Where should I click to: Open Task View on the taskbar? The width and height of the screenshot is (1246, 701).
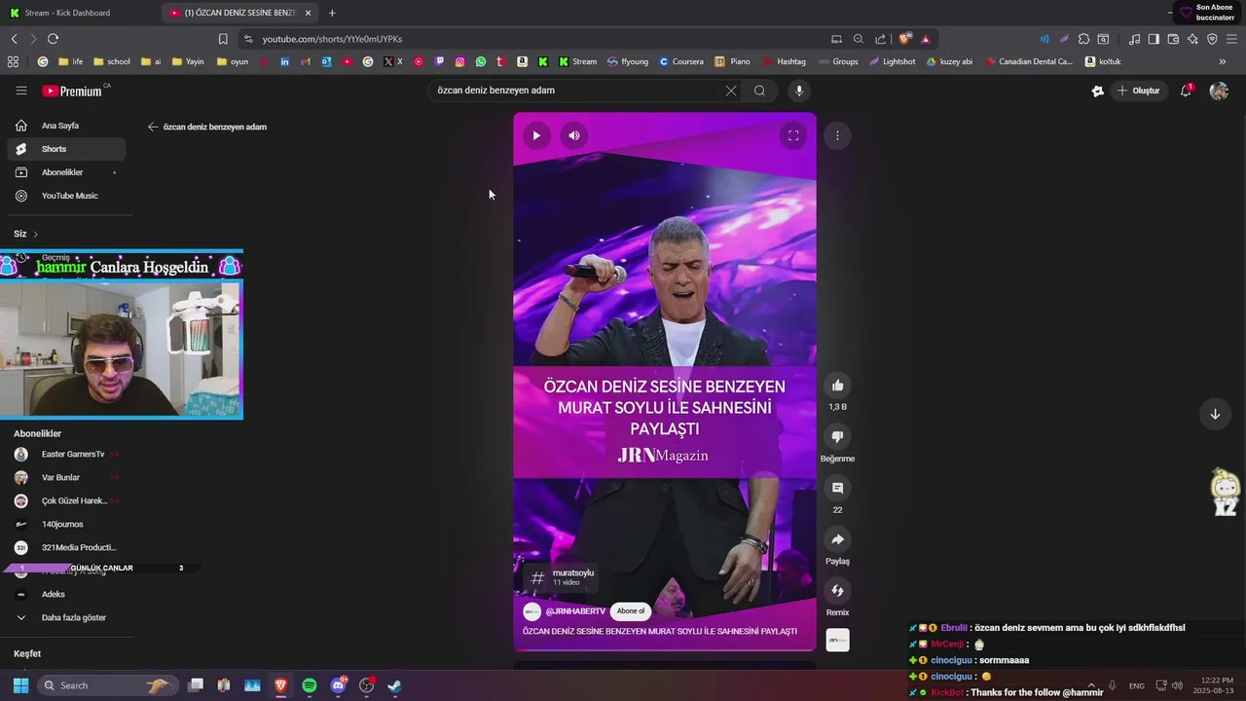(x=196, y=685)
